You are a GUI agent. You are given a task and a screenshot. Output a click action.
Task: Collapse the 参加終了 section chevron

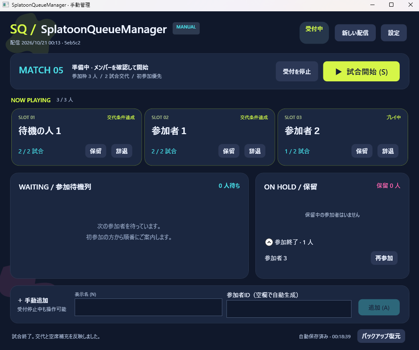tap(269, 242)
